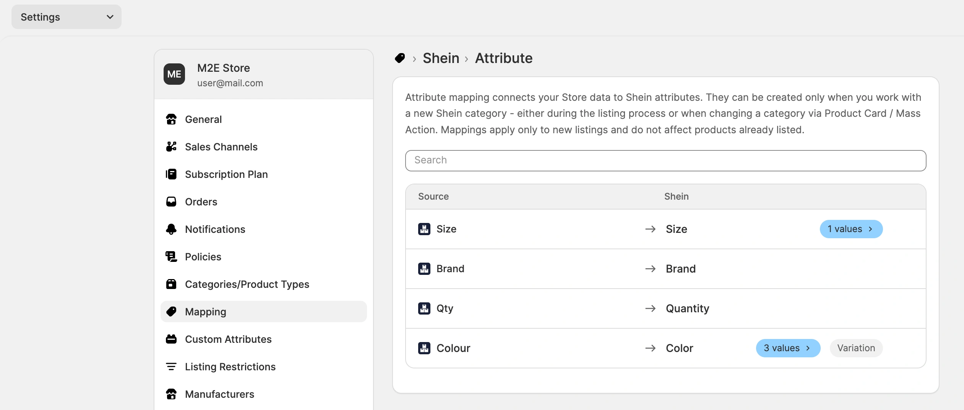Click the Custom Attributes icon
Screen dimensions: 964x410
click(x=171, y=339)
